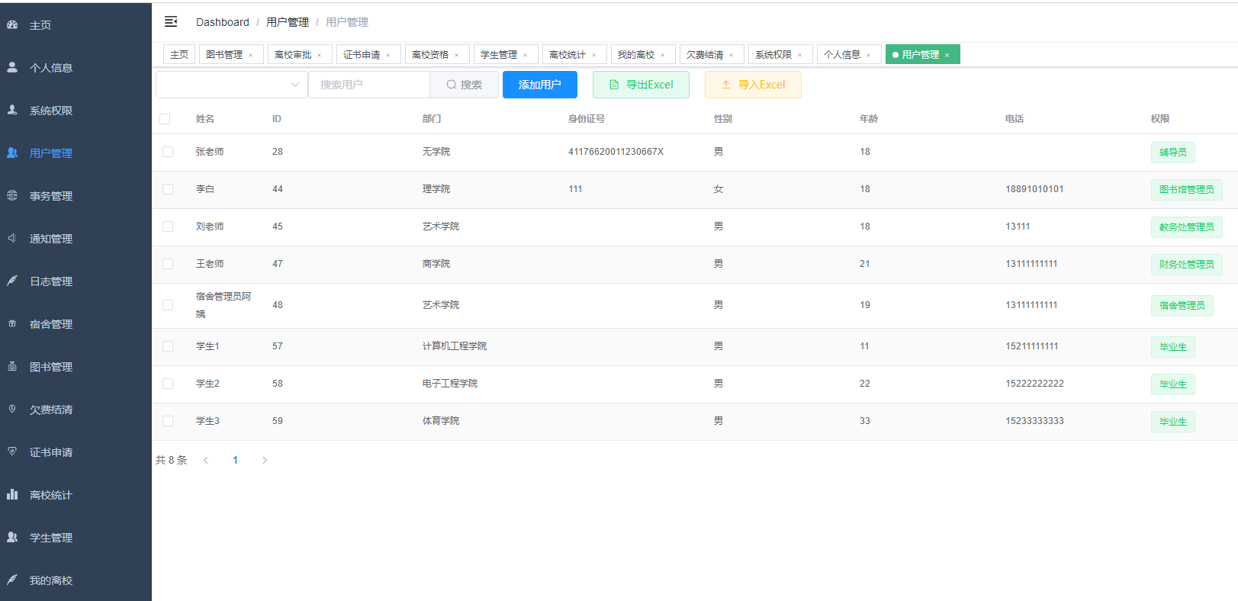This screenshot has height=601, width=1238.
Task: Check the row for 刘老师
Action: 168,227
